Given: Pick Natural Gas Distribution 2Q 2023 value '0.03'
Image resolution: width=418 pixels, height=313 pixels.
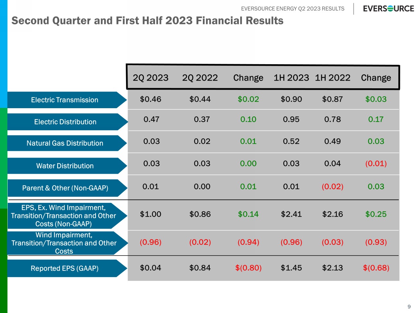Looking at the screenshot, I should [151, 141].
